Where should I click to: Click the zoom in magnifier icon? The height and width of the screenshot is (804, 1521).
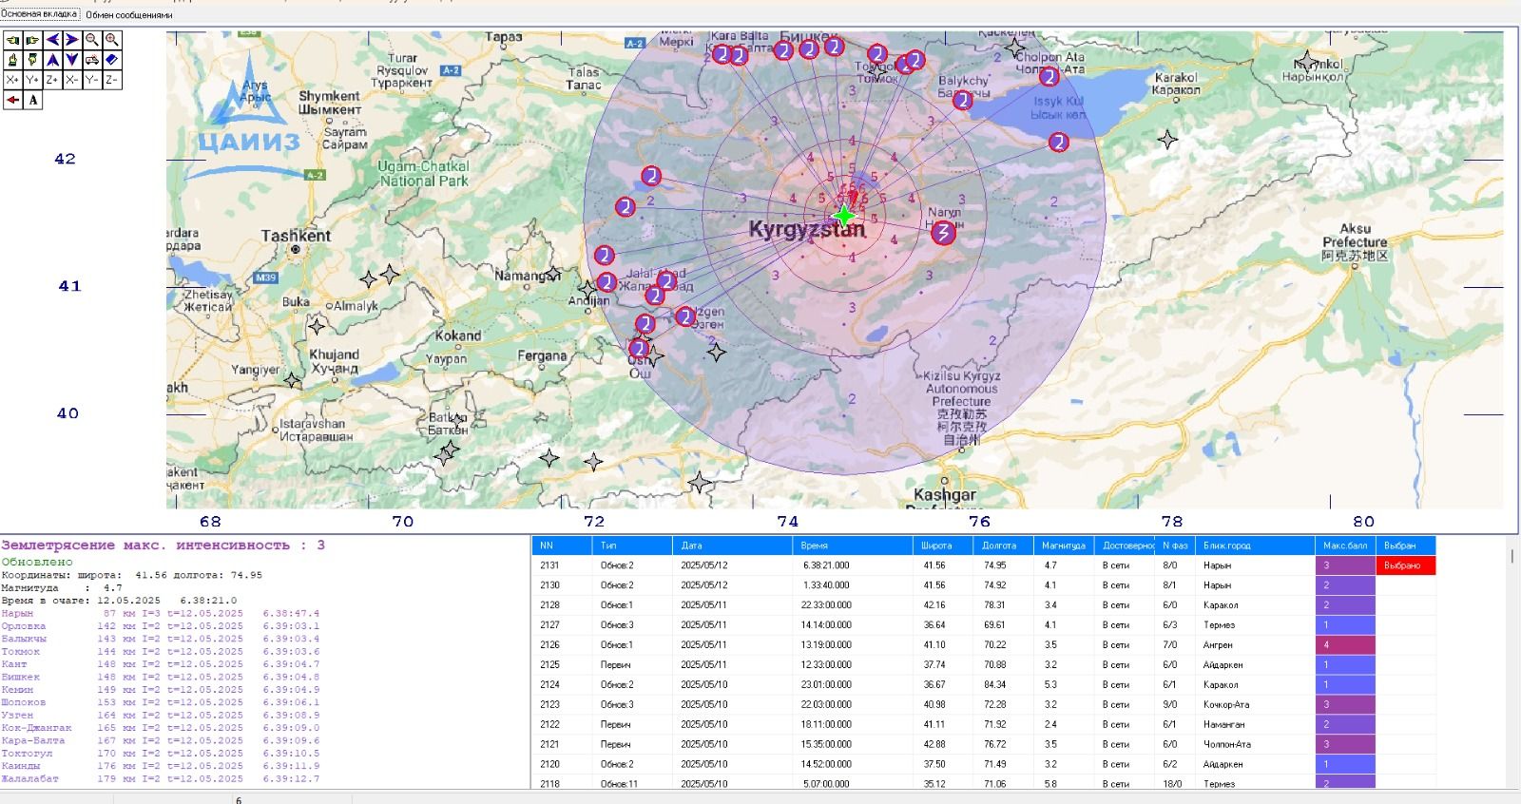(112, 40)
